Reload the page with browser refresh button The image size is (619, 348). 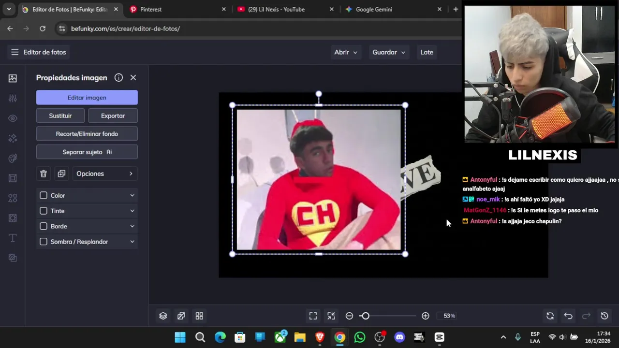coord(43,29)
